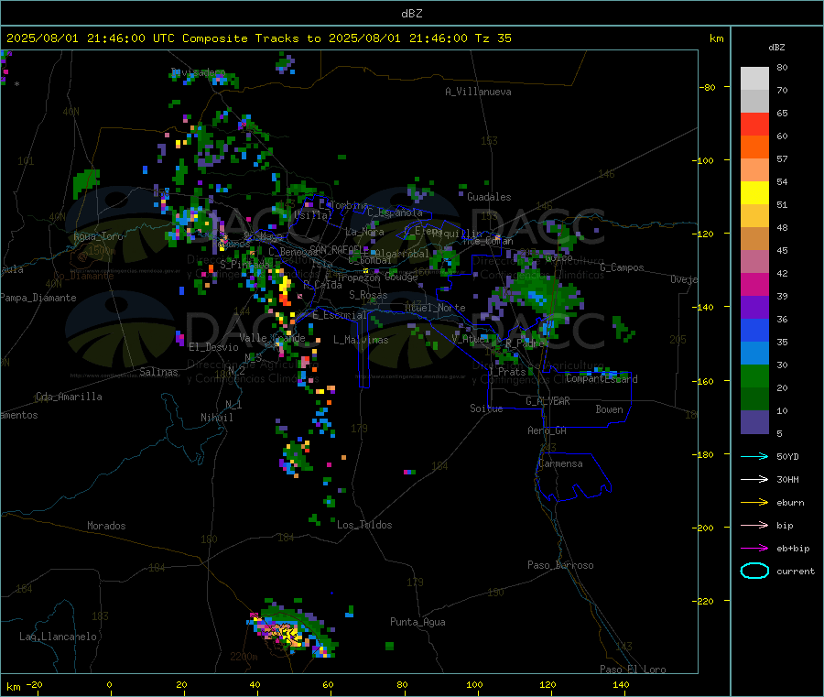This screenshot has width=824, height=697.
Task: Click the Pampa_Diamante map label
Action: [x=38, y=298]
